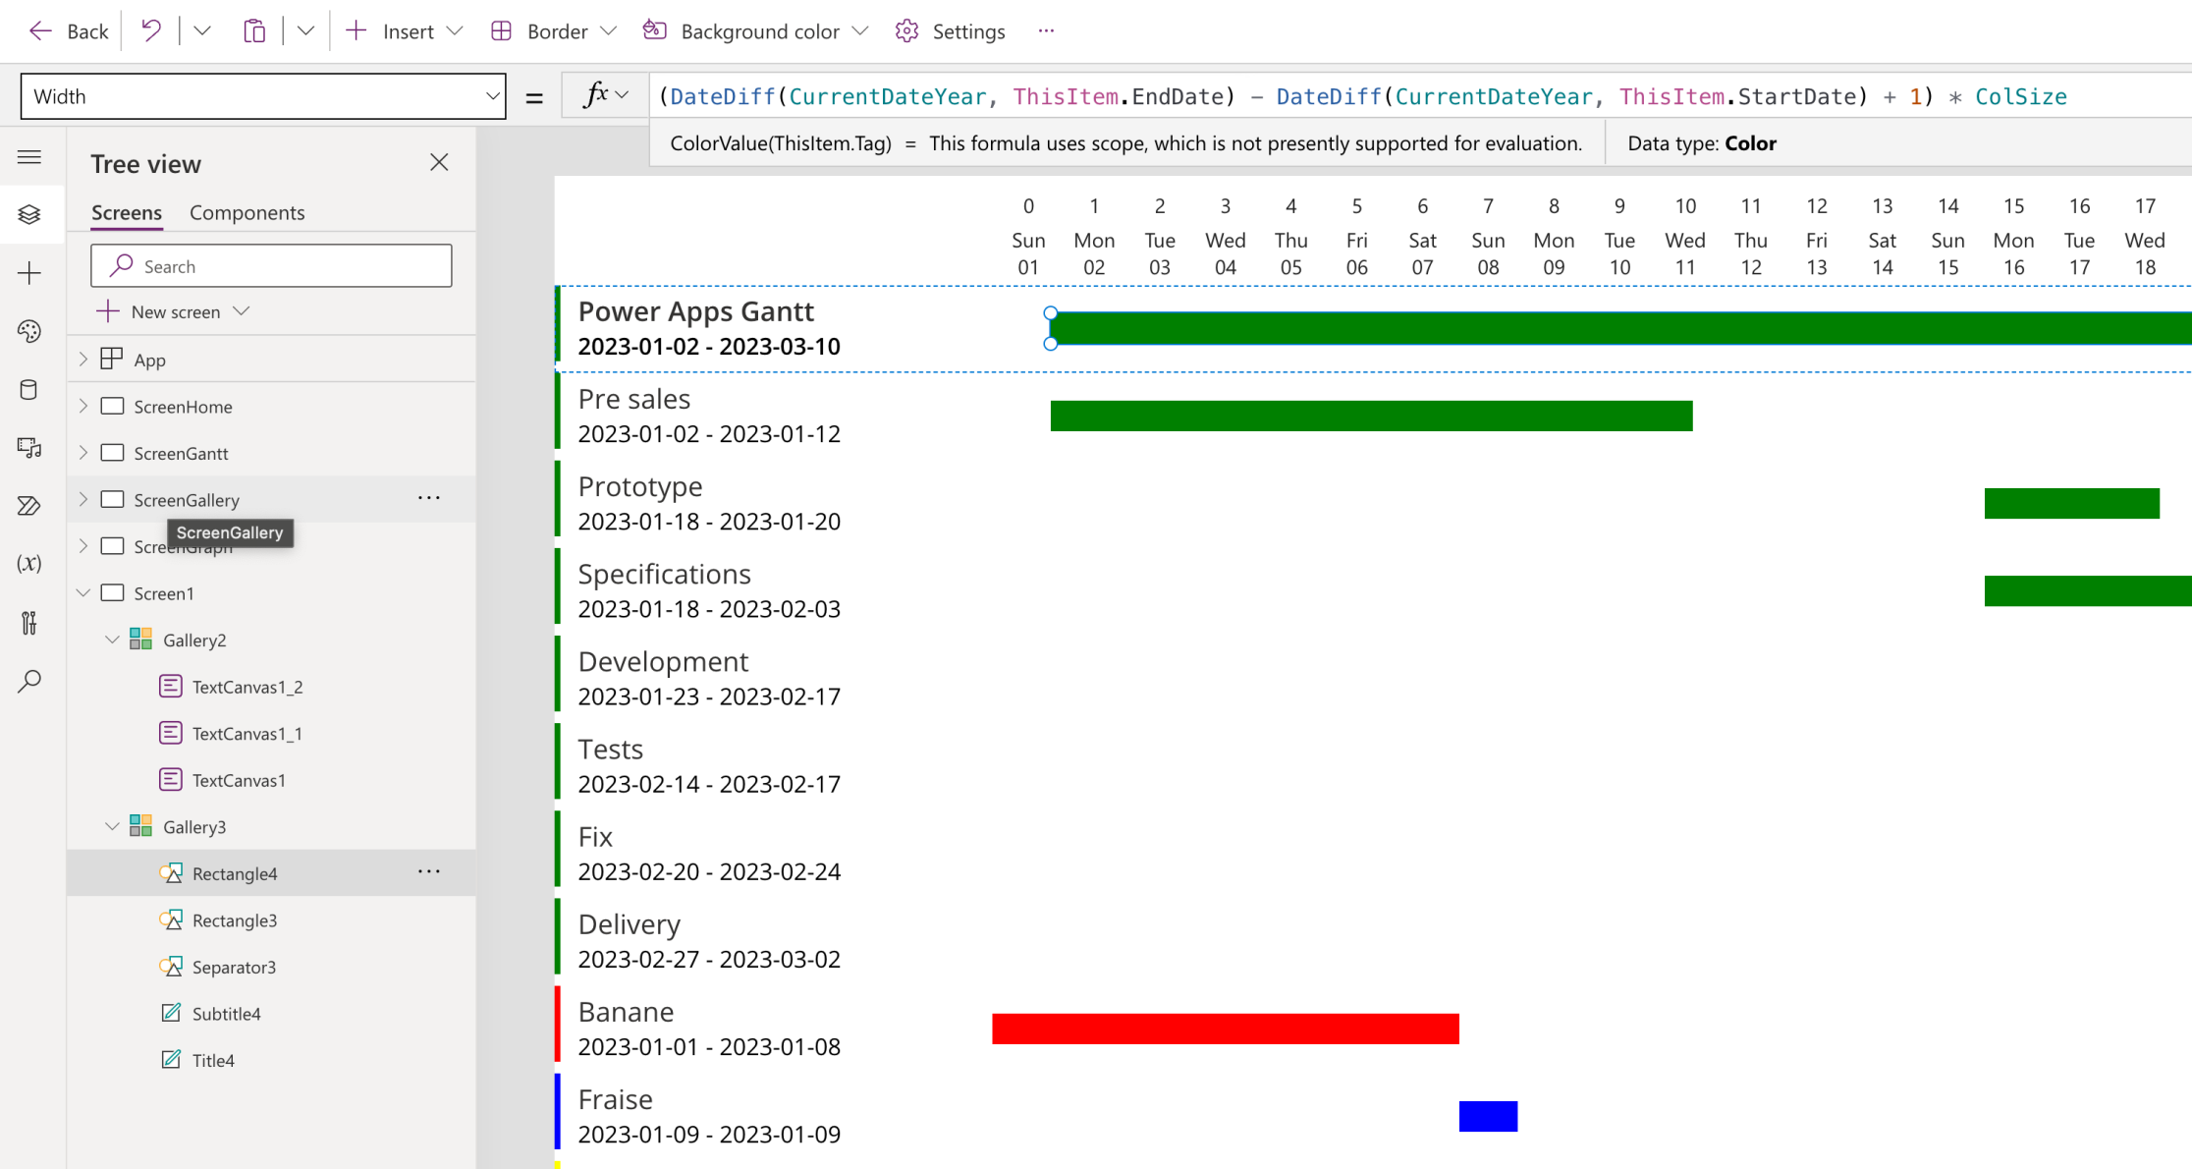Click the Pre sales green Gantt bar
The width and height of the screenshot is (2192, 1169).
tap(1371, 416)
